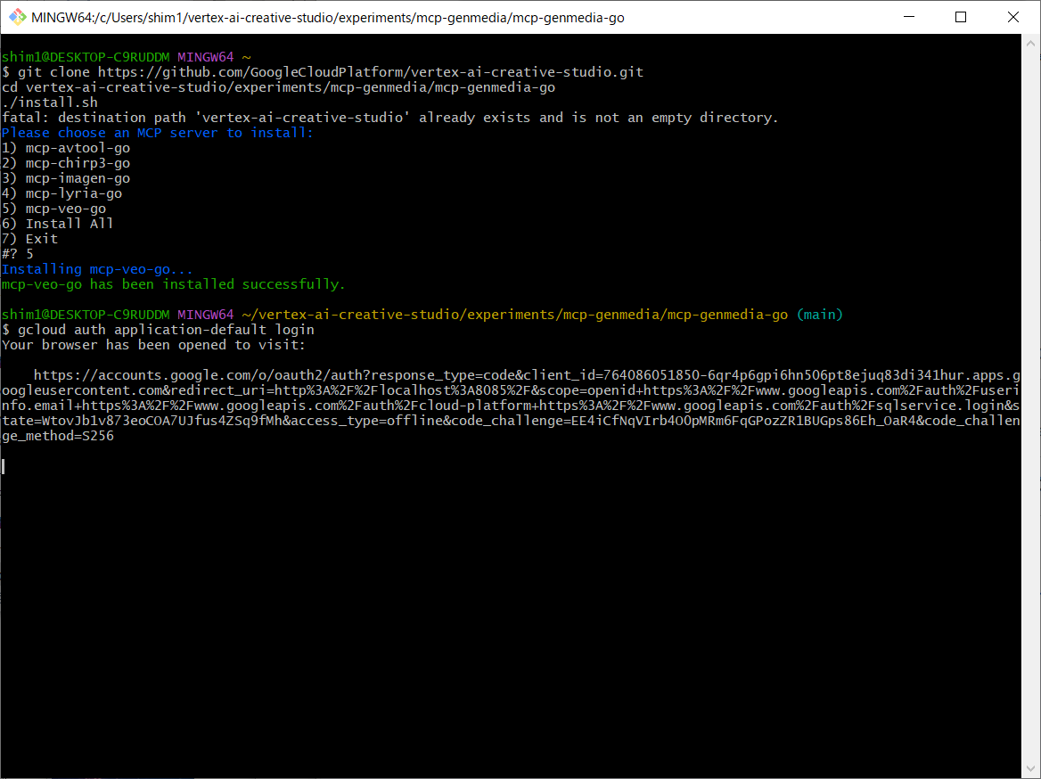This screenshot has width=1041, height=779.
Task: Click the fatal destination path error line
Action: point(389,118)
